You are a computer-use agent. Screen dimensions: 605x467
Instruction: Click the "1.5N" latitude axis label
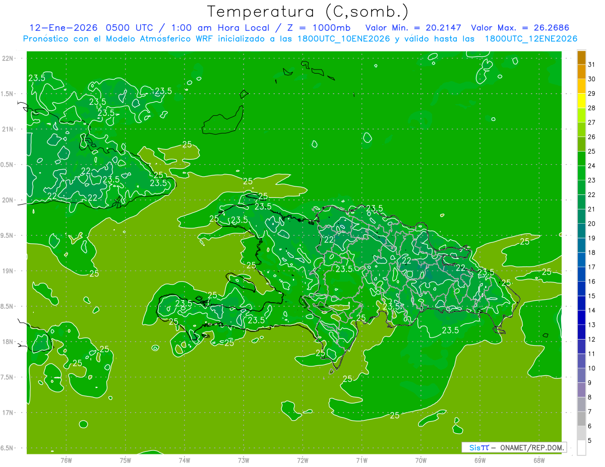point(8,94)
